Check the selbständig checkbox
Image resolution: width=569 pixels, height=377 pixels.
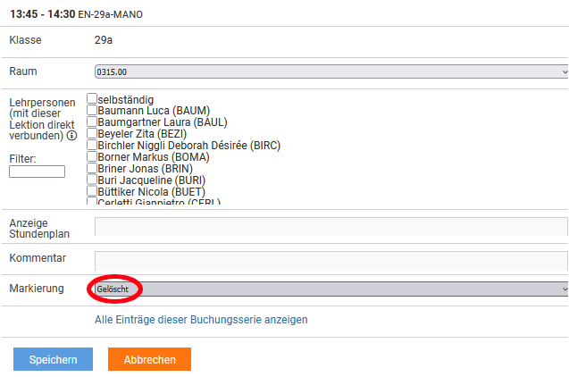point(92,99)
